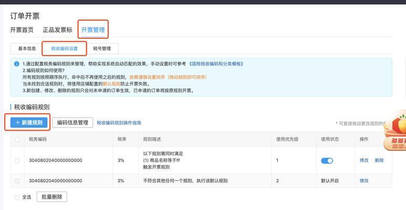Viewport: 406px width, 210px height.
Task: Click the 税率 column header
Action: (x=122, y=139)
